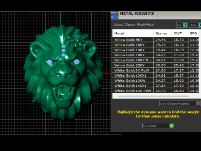Click the 31.73 grams value
Image resolution: width=201 pixels, height=151 pixels.
click(160, 91)
